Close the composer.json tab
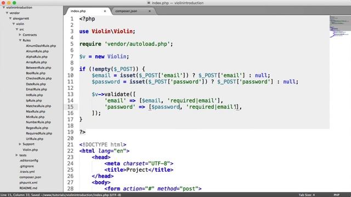 coord(150,11)
